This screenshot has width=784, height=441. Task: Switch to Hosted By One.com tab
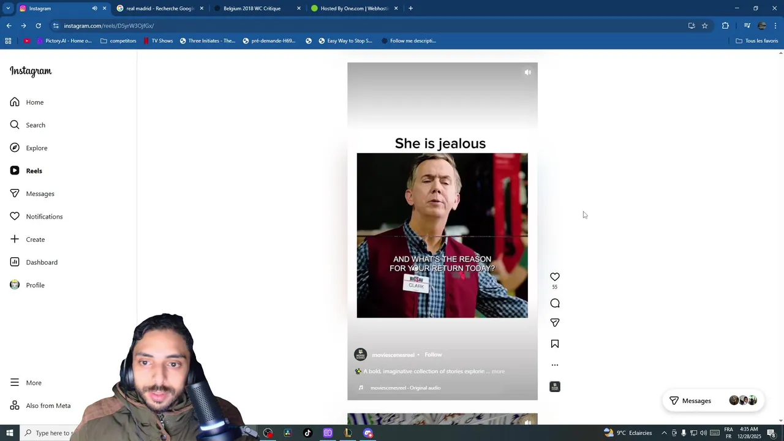tap(353, 9)
